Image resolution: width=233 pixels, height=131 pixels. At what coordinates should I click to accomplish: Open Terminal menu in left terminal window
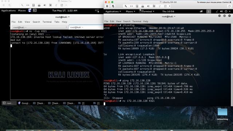pos(47,22)
